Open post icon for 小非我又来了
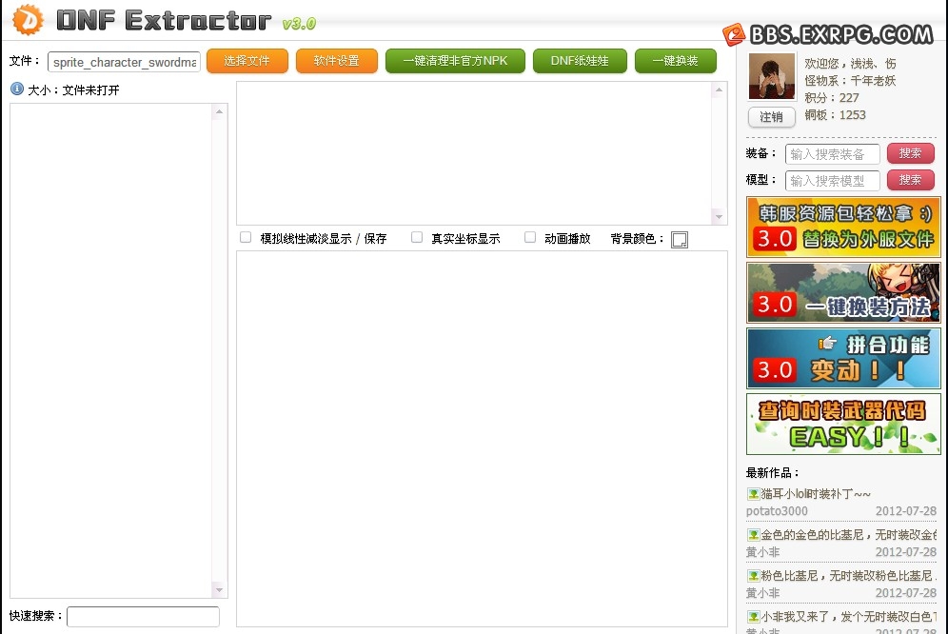Image resolution: width=948 pixels, height=634 pixels. coord(753,617)
